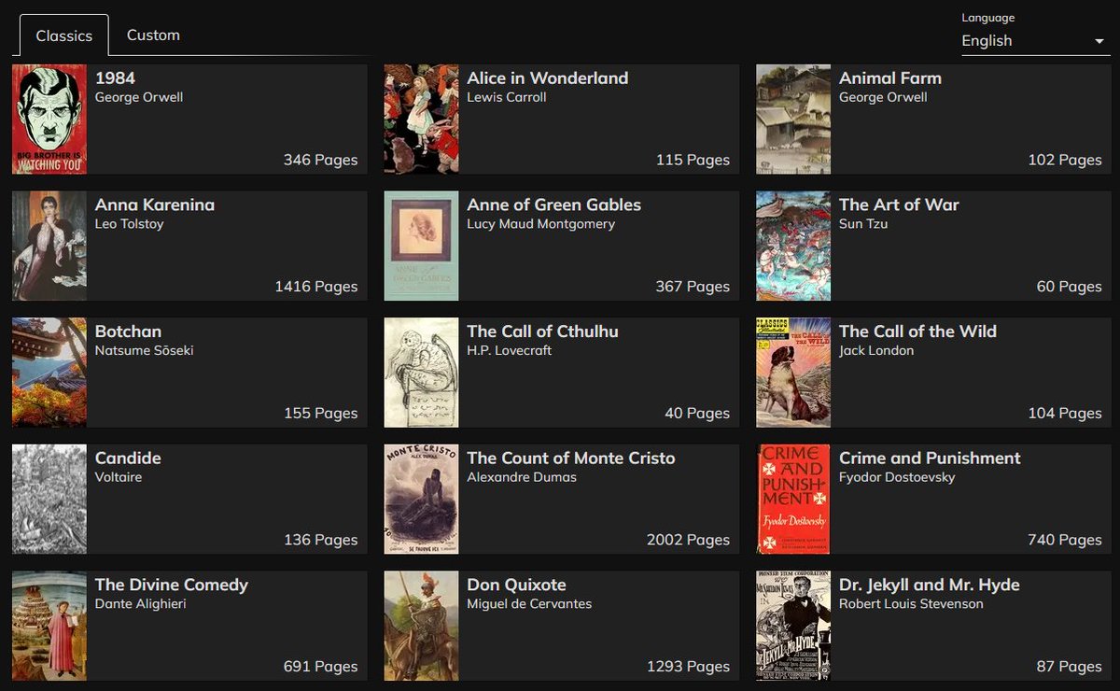Open the Animal Farm cover thumbnail

pyautogui.click(x=793, y=120)
